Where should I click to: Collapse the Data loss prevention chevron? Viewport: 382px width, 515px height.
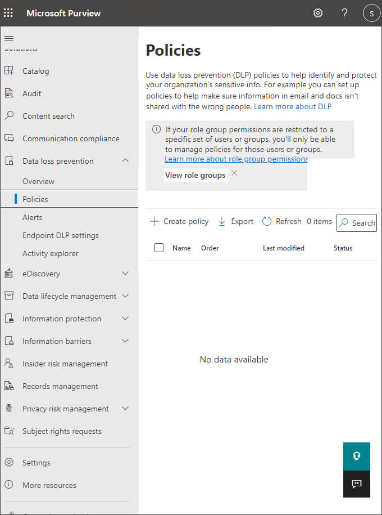125,160
